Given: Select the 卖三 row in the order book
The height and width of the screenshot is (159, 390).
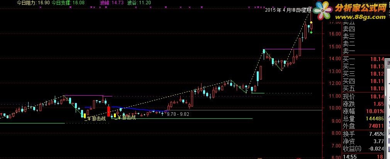Looking at the screenshot, I should [349, 37].
